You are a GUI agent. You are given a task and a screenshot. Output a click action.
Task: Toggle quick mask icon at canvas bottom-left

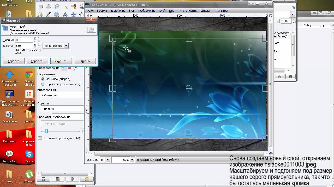87,154
